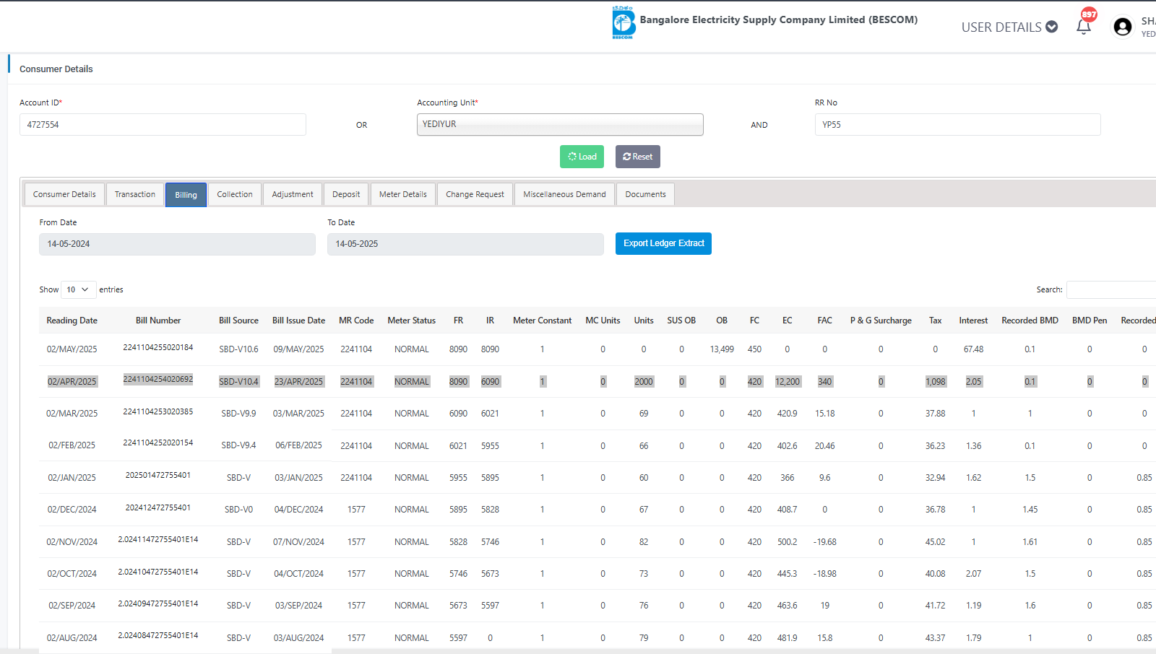Open the Change Request tab
The width and height of the screenshot is (1156, 654).
(475, 194)
